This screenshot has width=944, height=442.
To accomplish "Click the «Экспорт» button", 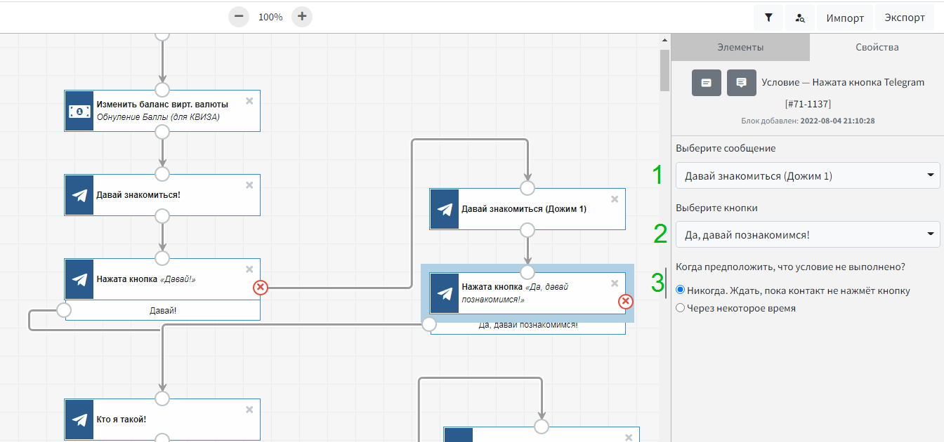I will 905,18.
